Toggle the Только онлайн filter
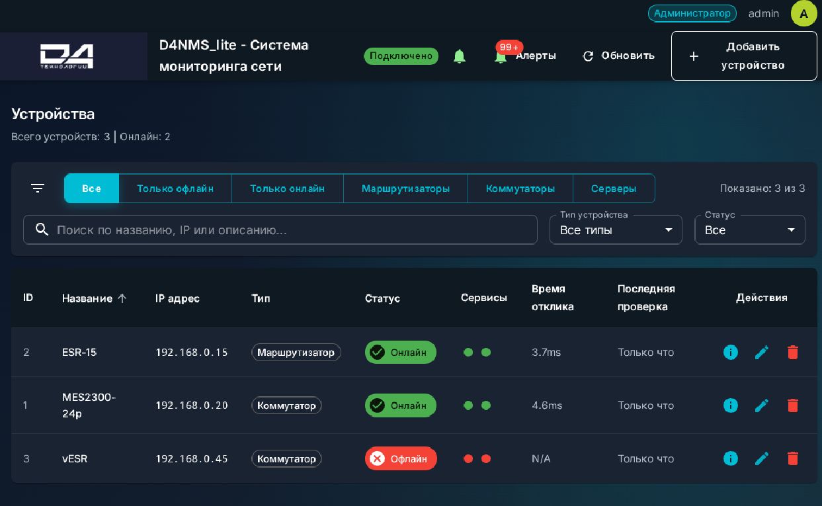This screenshot has width=822, height=506. (288, 189)
